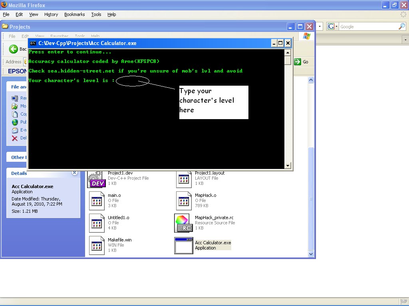Open the Firefox Bookmarks menu
The image size is (409, 306).
tap(75, 15)
